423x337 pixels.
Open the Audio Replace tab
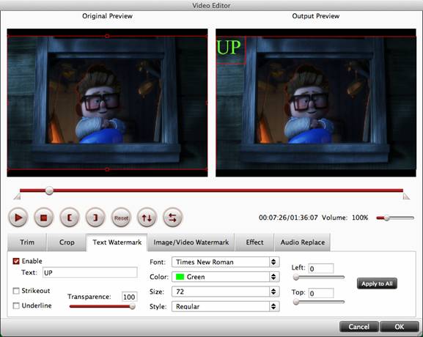303,242
